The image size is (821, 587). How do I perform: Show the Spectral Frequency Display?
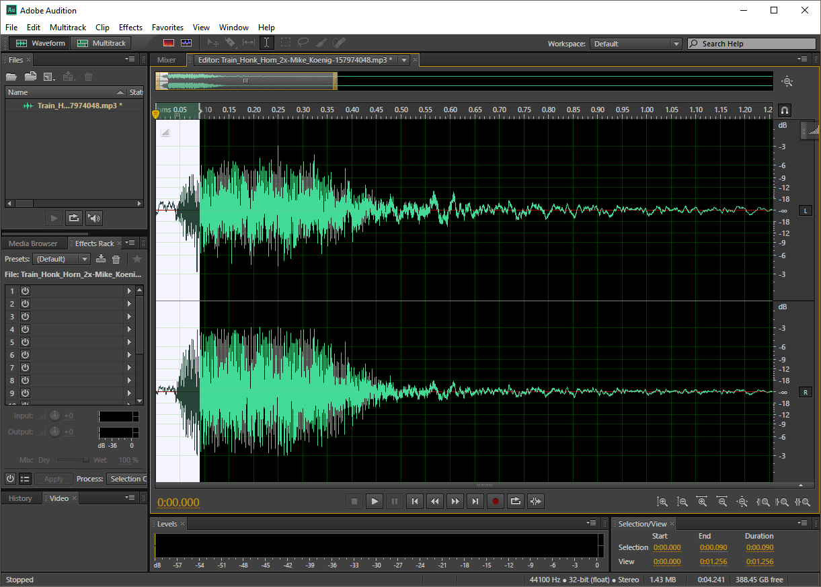click(x=169, y=43)
